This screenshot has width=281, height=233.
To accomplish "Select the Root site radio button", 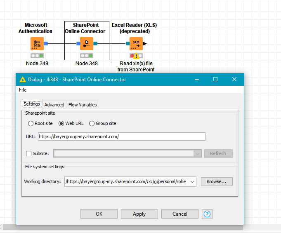I will 31,123.
